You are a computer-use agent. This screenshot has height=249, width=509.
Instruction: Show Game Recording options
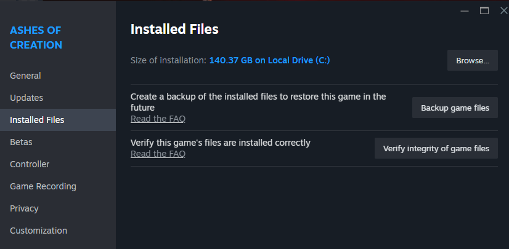click(43, 186)
